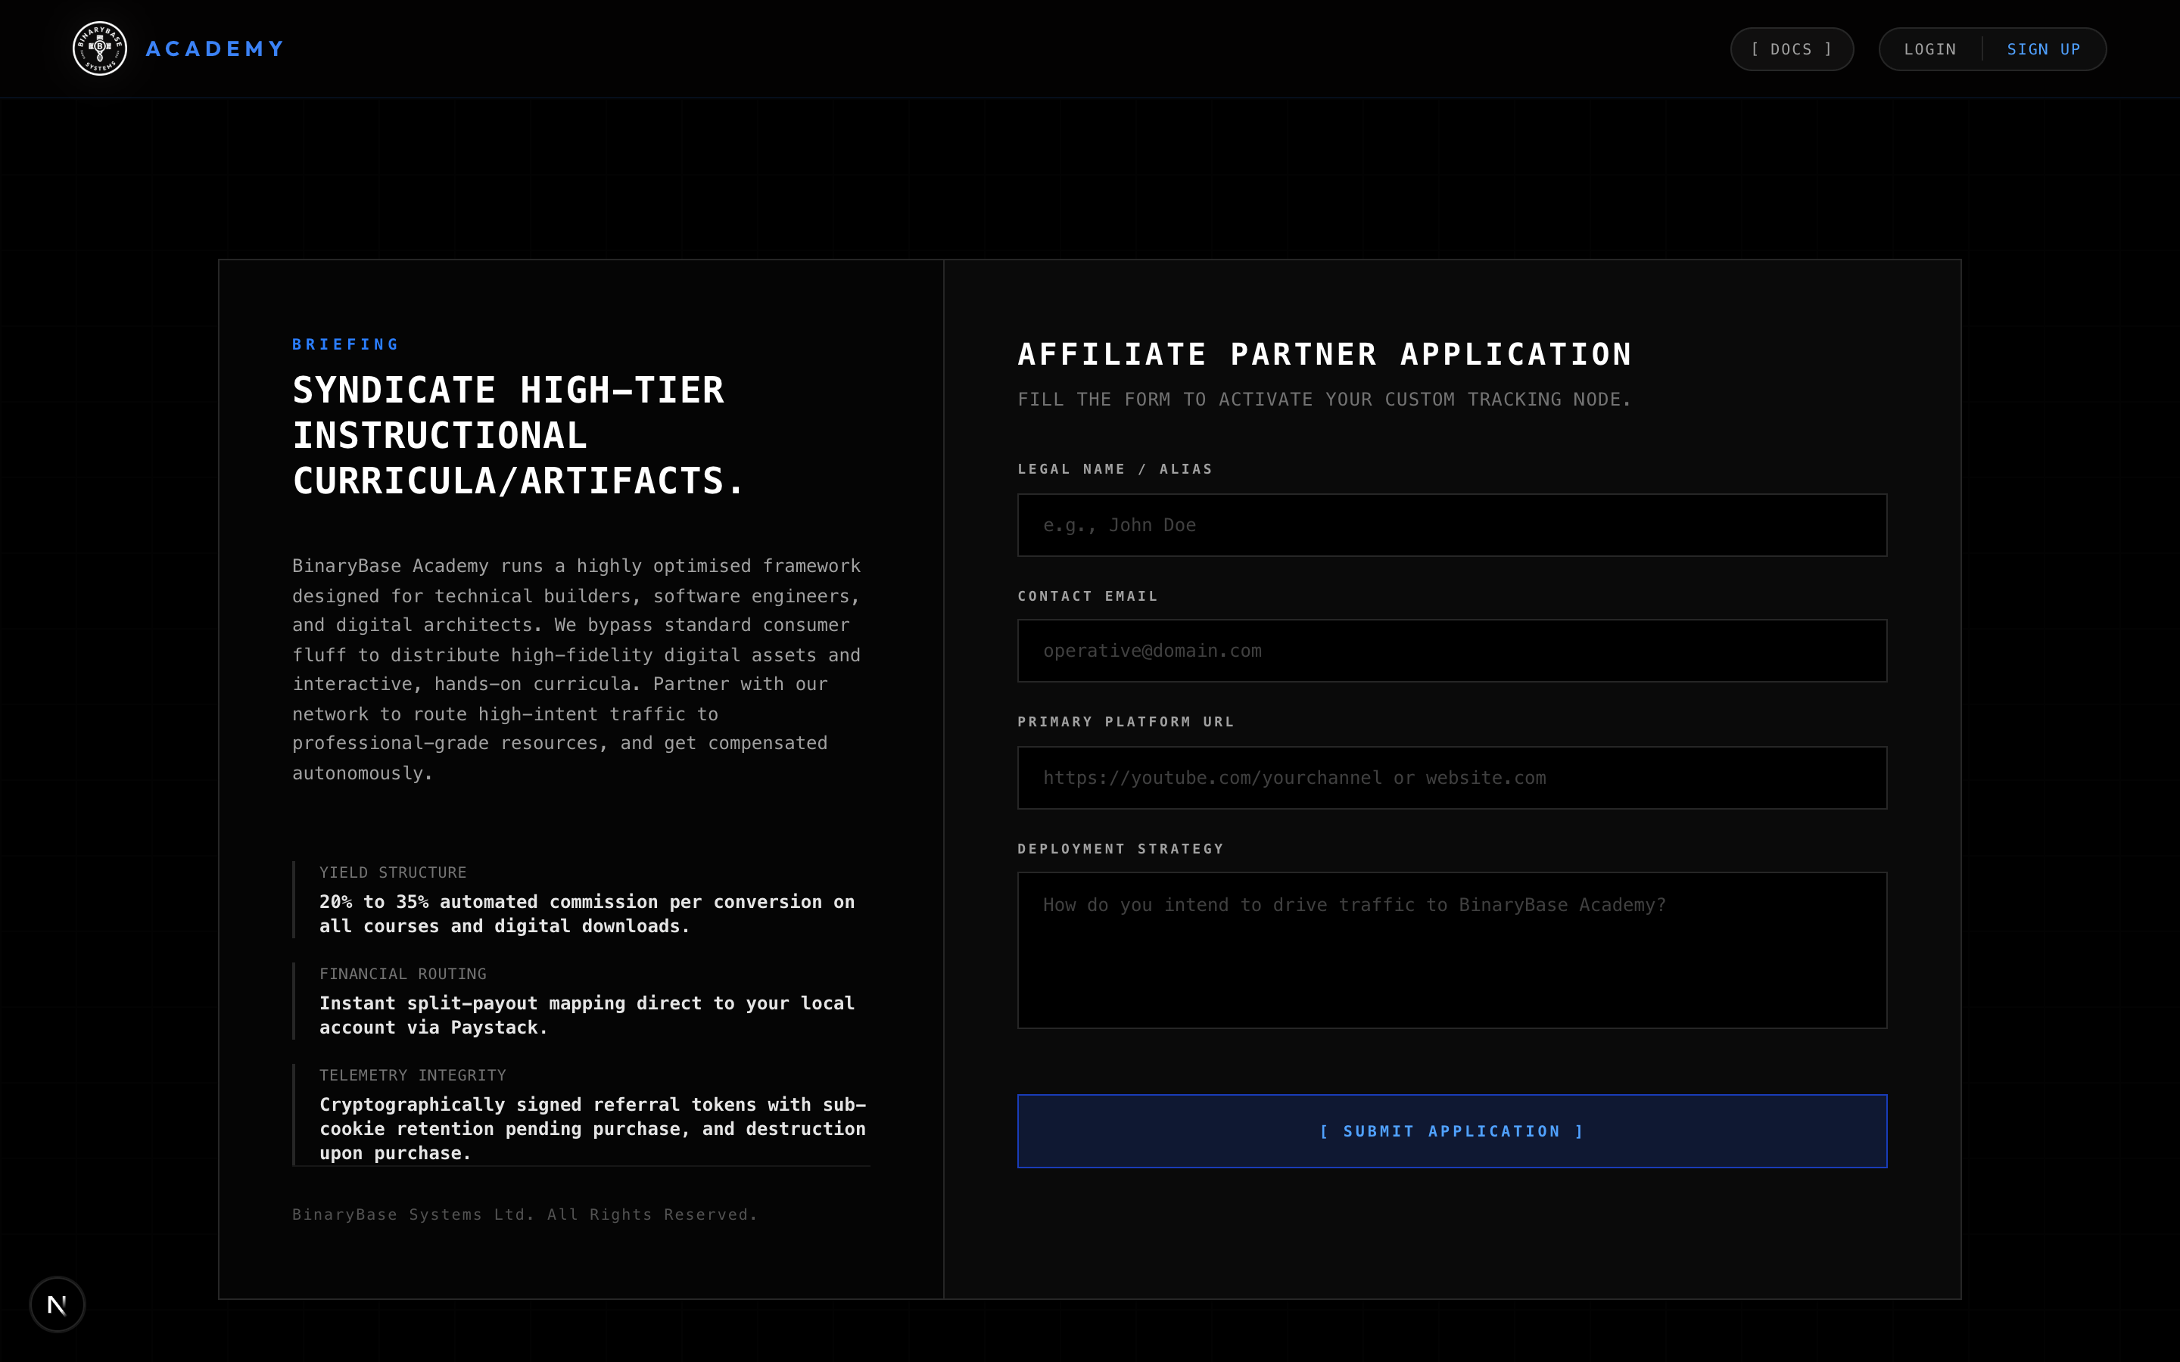Focus the Contact Email input
2180x1362 pixels.
(1451, 651)
